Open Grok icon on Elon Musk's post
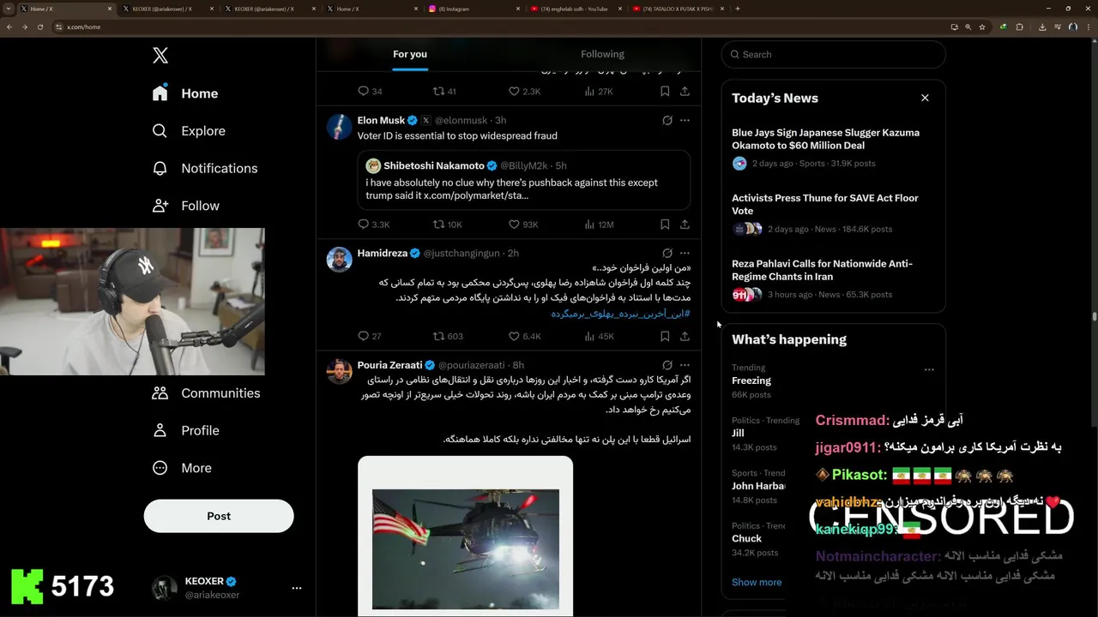The height and width of the screenshot is (617, 1098). [667, 121]
